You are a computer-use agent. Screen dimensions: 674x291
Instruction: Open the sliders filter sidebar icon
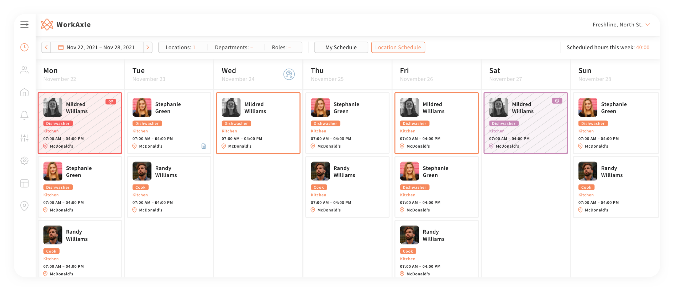tap(24, 138)
